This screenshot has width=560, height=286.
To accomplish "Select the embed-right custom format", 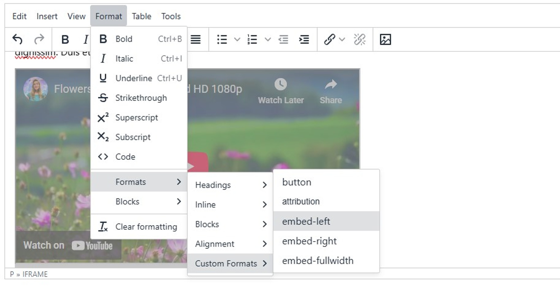I will click(x=309, y=241).
